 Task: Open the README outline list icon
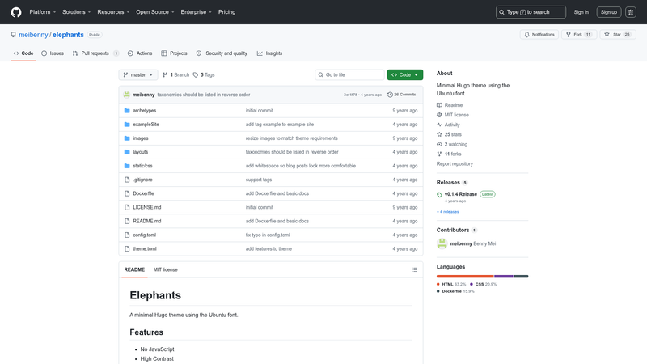pos(414,269)
